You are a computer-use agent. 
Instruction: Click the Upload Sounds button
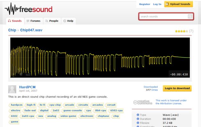179,4
